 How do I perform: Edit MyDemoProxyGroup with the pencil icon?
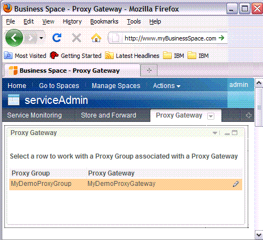[x=236, y=184]
